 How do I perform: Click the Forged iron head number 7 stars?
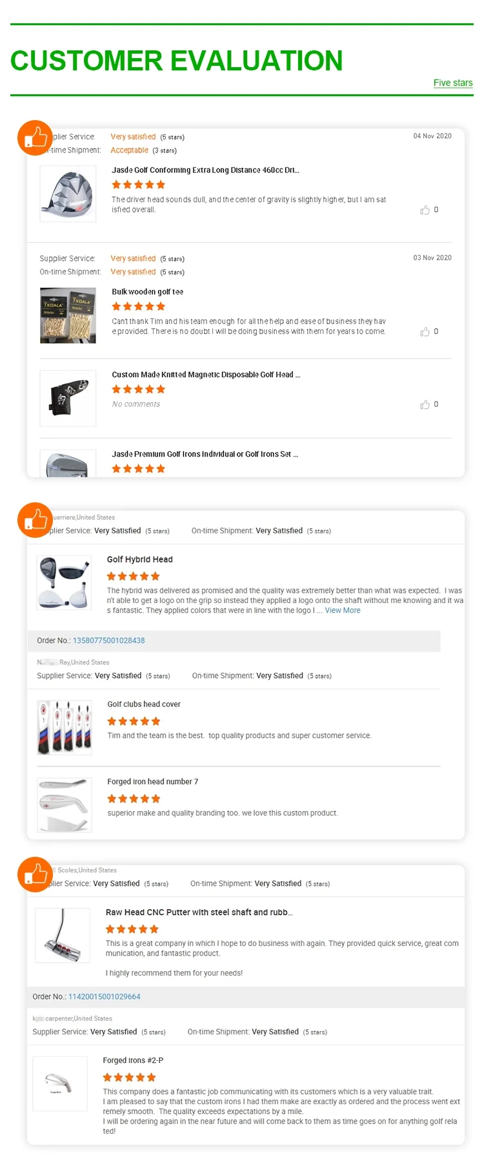click(x=134, y=799)
